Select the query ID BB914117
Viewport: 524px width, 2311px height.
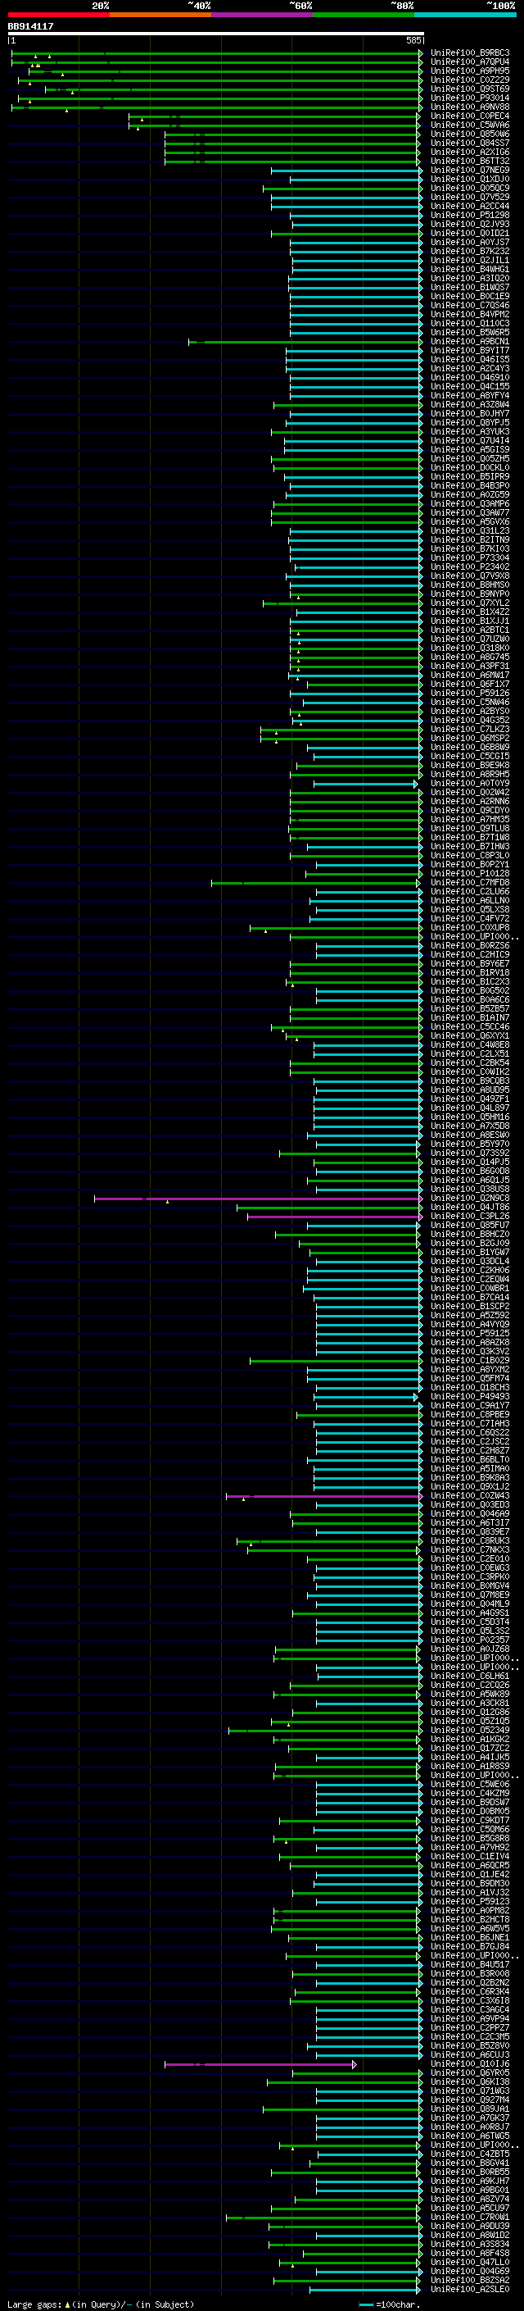[30, 27]
